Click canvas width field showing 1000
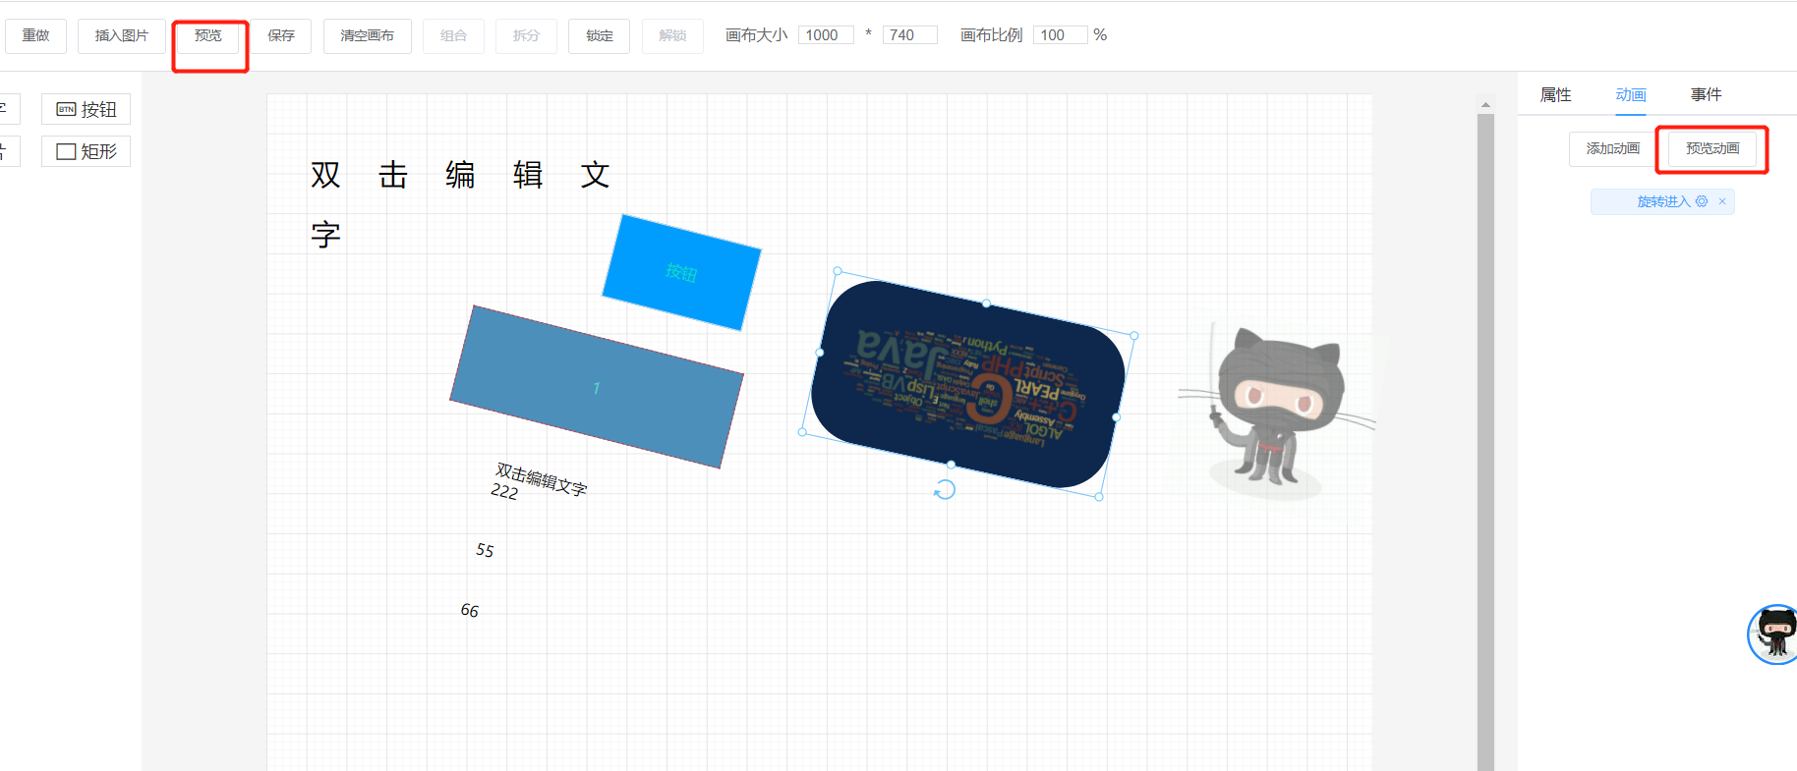This screenshot has height=771, width=1797. point(826,35)
